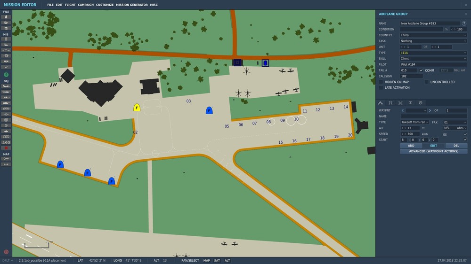The height and width of the screenshot is (264, 471).
Task: Select the distance ruler tool under MAP
Action: (6, 164)
